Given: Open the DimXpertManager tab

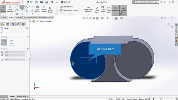Looking at the screenshot, I should tap(18, 24).
